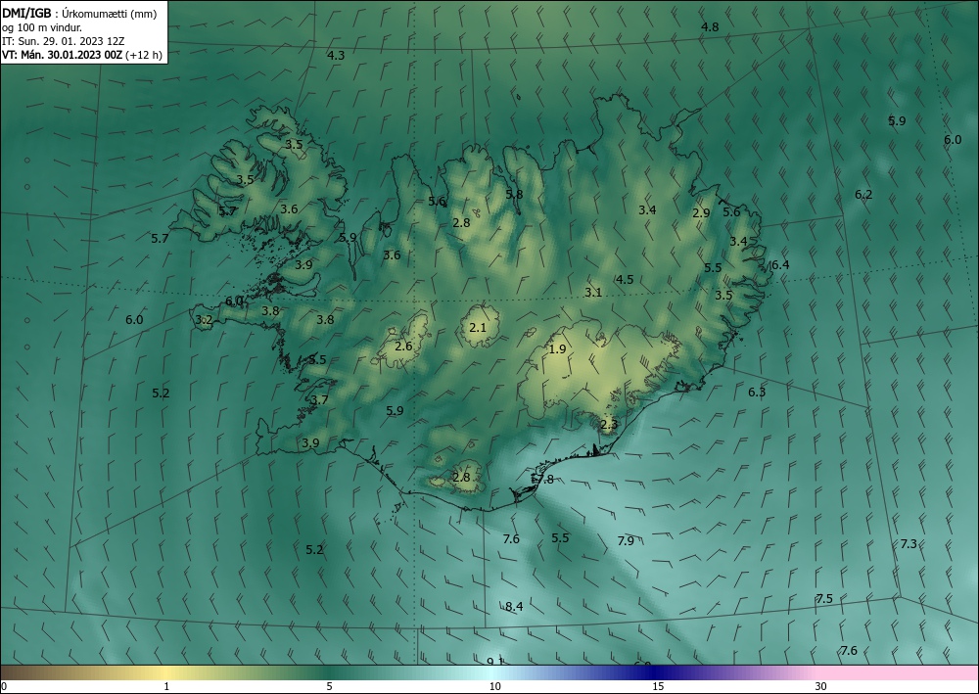Click the 2.1 value inside the glacier outline

pyautogui.click(x=478, y=327)
